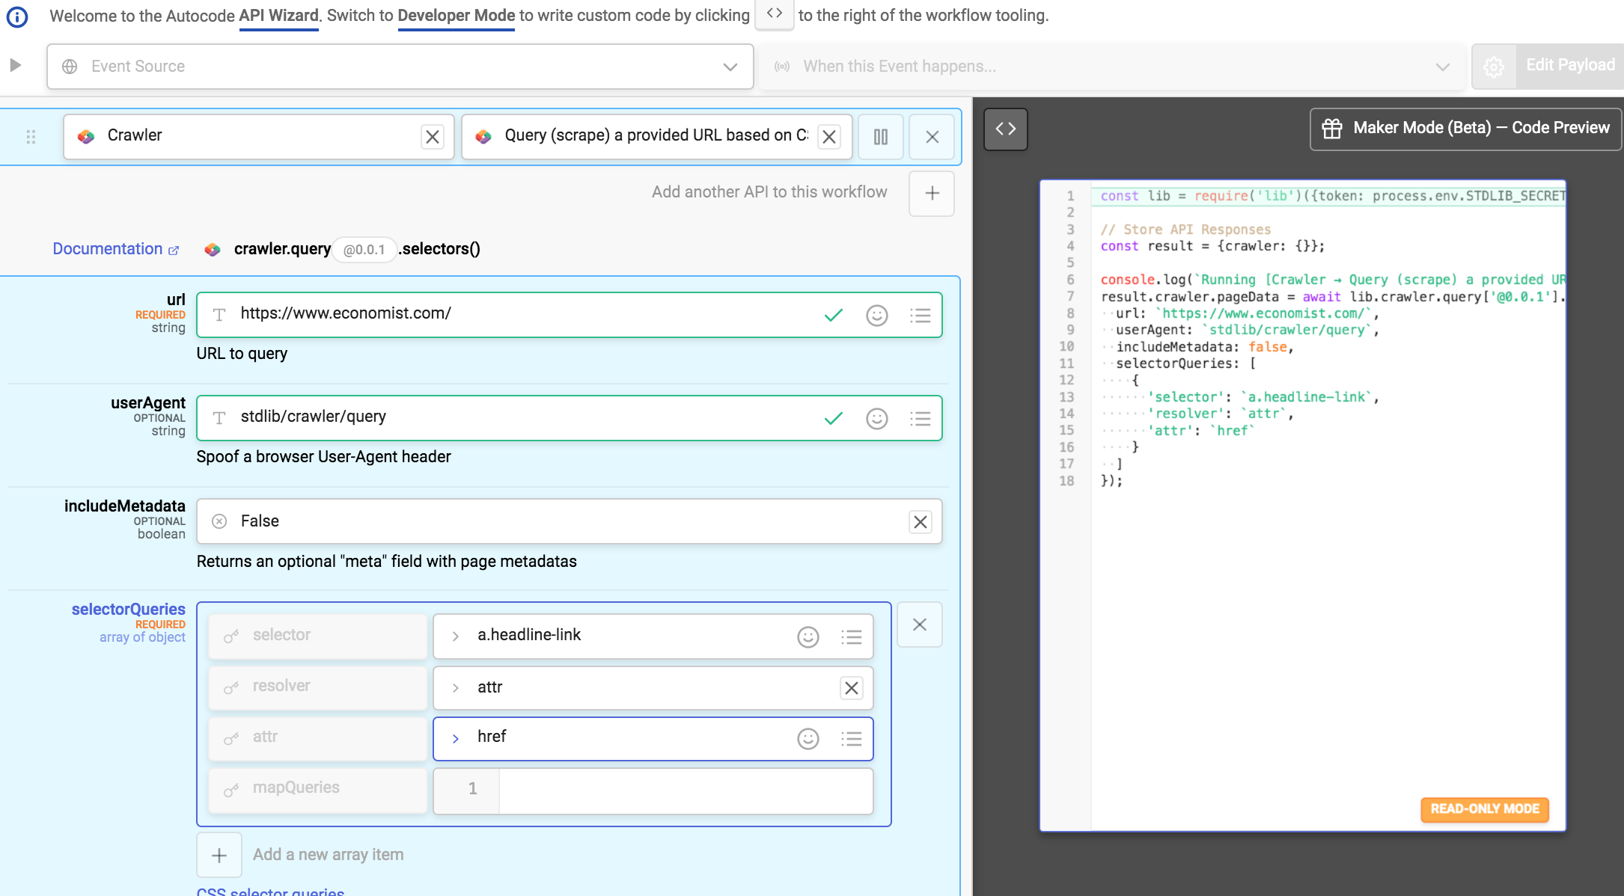
Task: Click into the url input field
Action: pyautogui.click(x=569, y=314)
